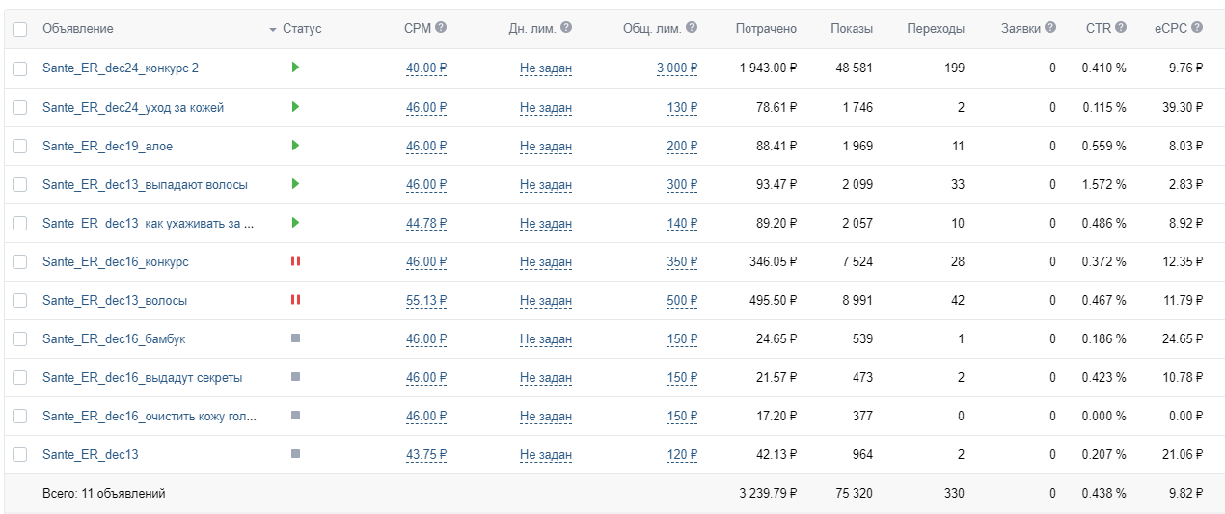
Task: Click the CTR help question icon
Action: [x=1121, y=28]
